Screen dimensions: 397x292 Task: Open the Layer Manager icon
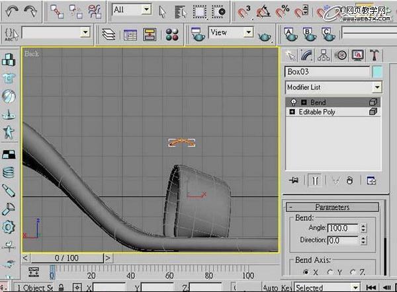coord(109,34)
